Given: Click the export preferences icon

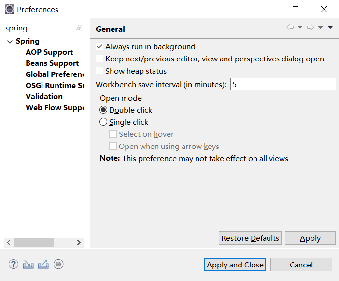Looking at the screenshot, I should [43, 265].
